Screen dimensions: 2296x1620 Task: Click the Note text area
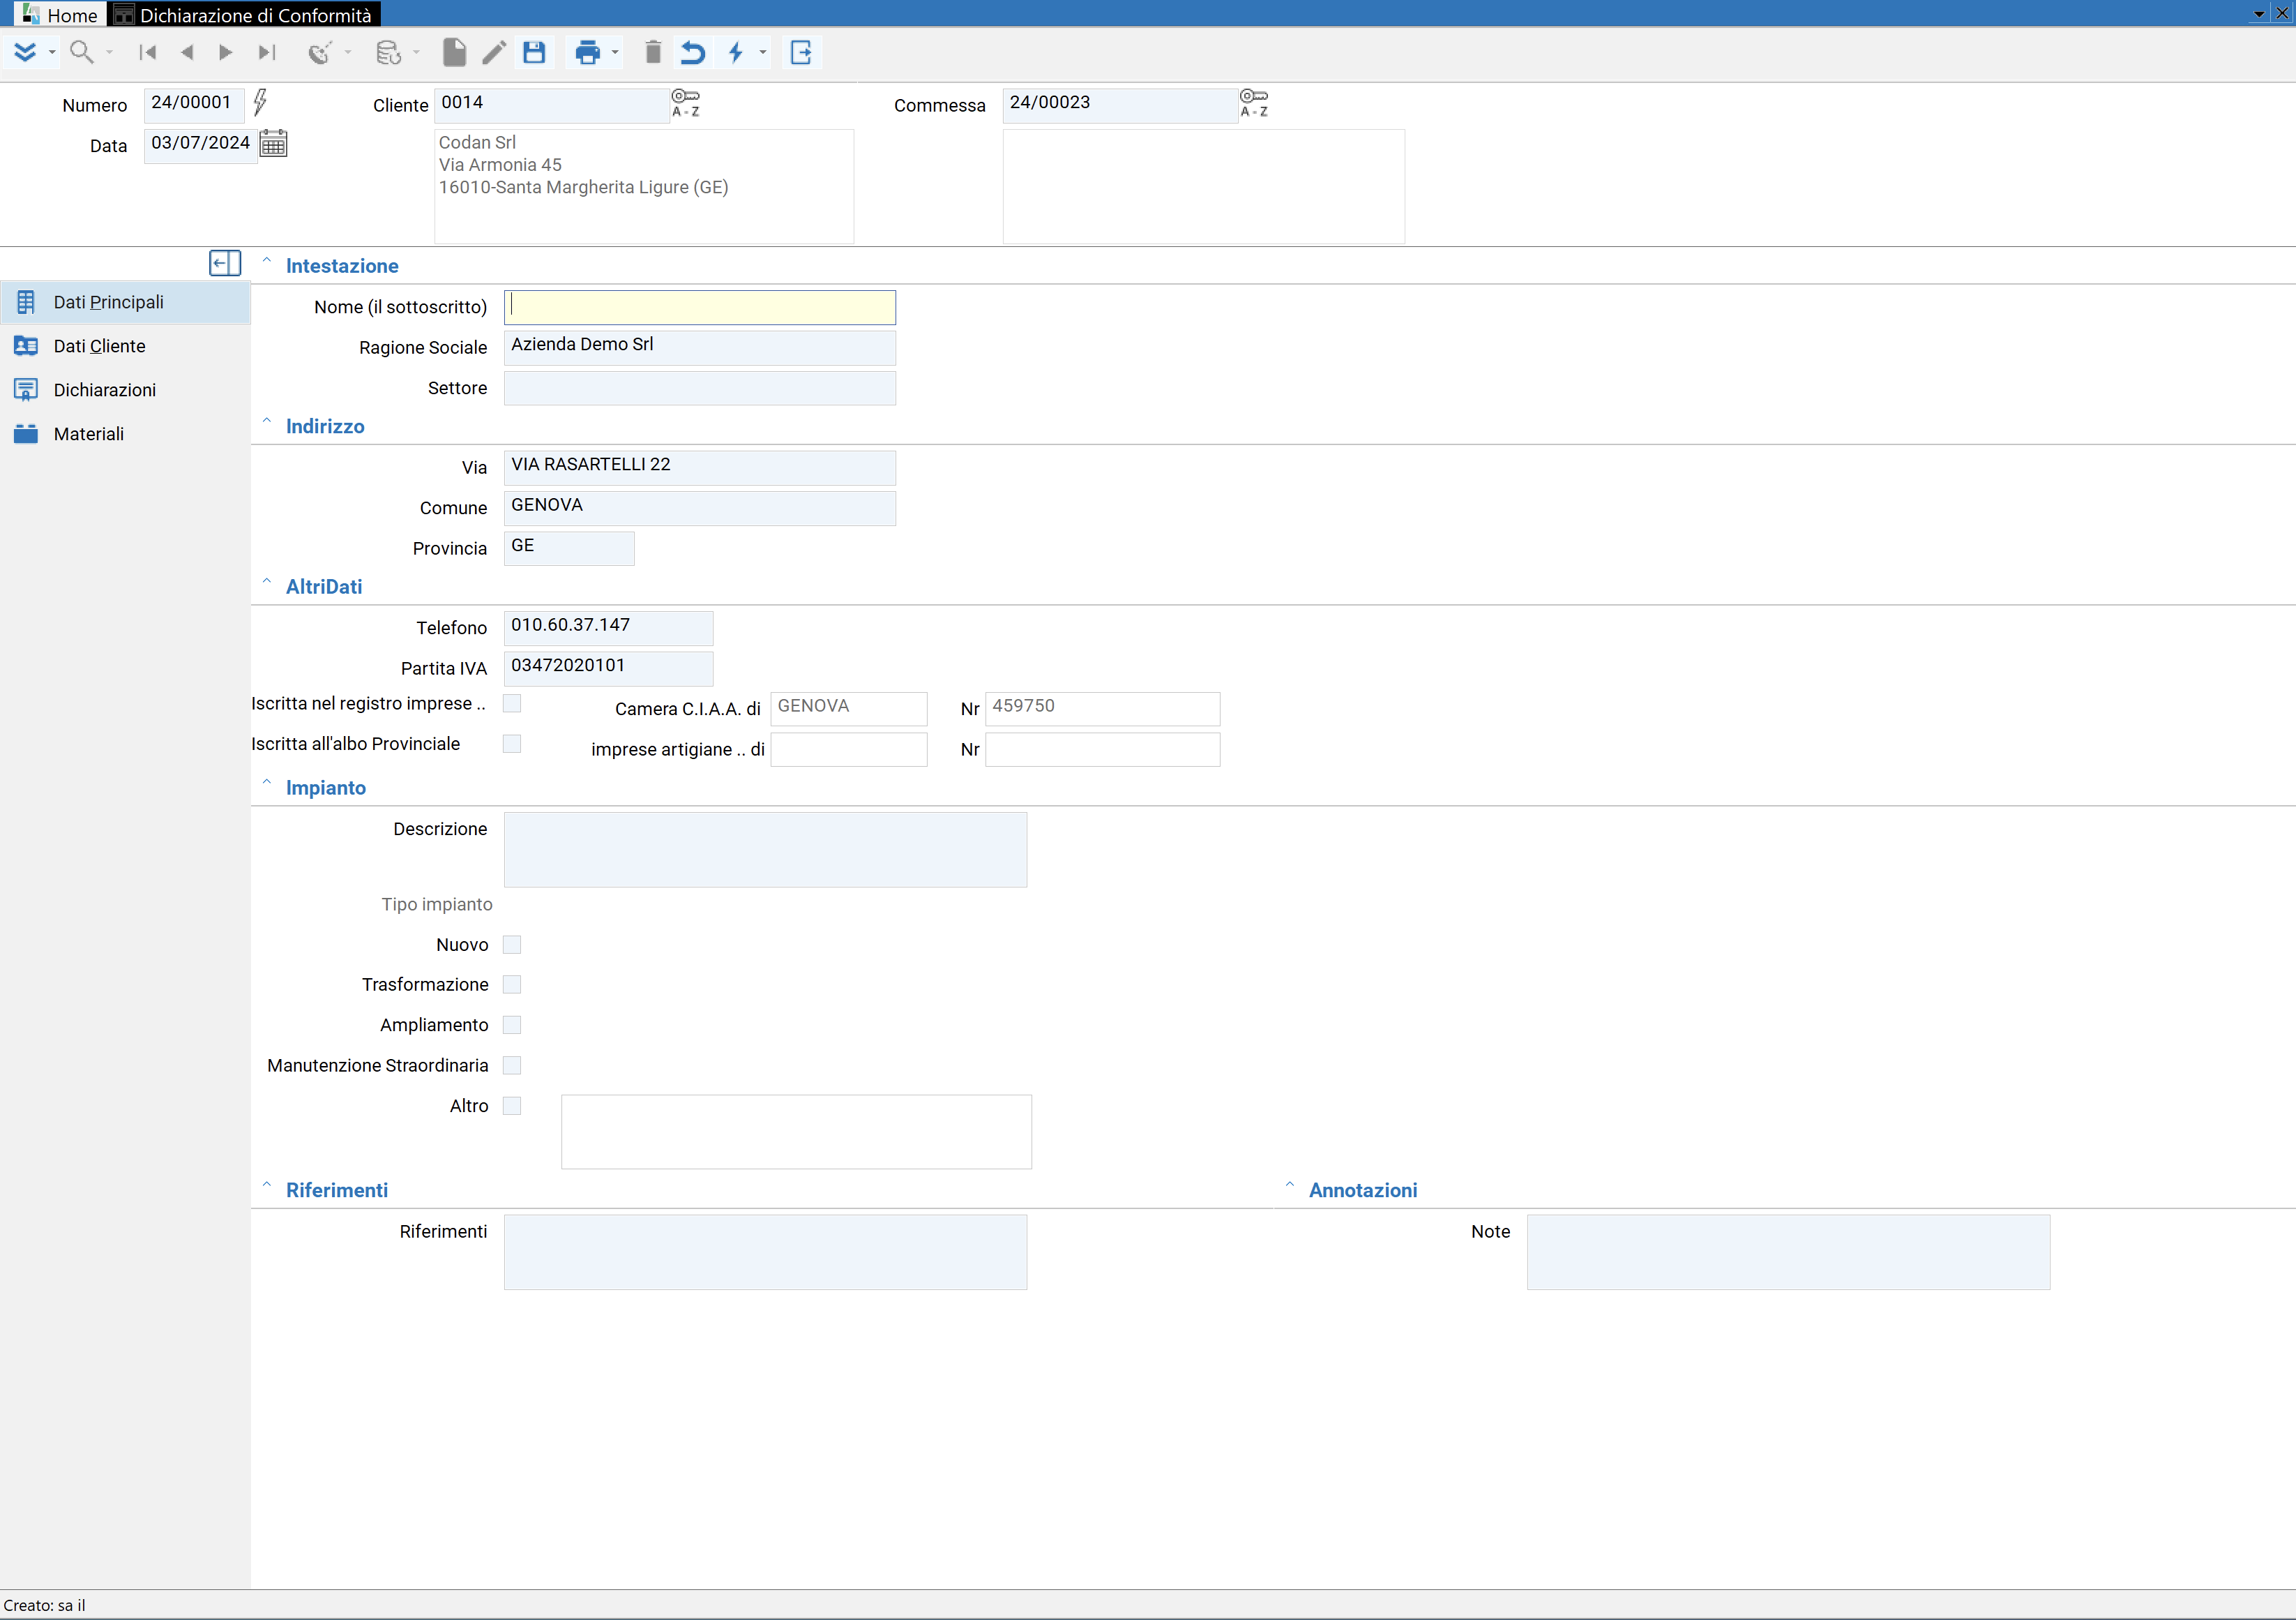click(x=1788, y=1253)
